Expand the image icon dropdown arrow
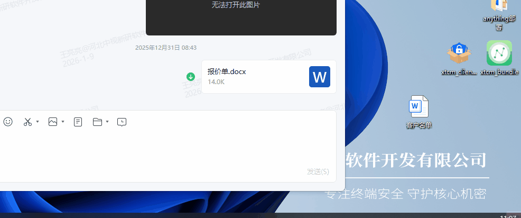 tap(63, 122)
